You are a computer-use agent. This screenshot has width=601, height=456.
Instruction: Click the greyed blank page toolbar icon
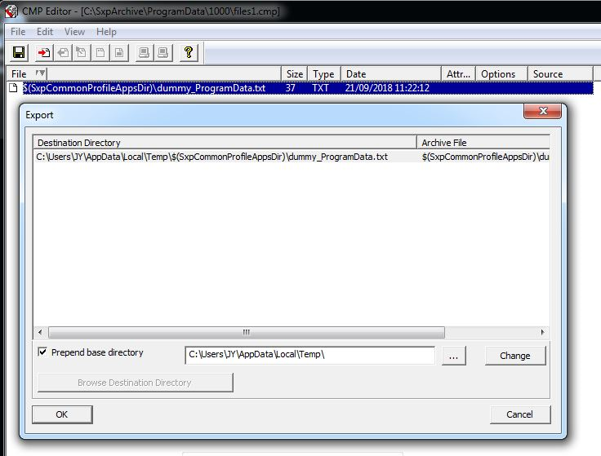[100, 52]
